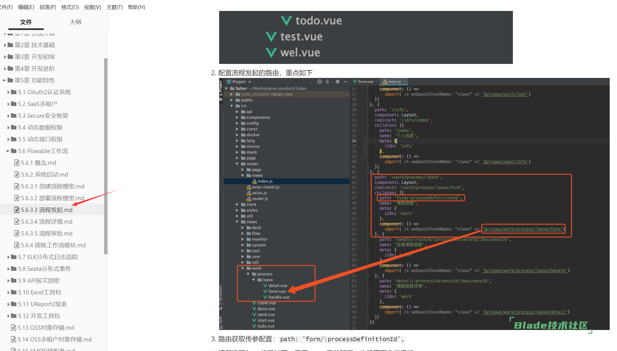Click folder icon of 第5章 功能特性
Screen dimensions: 617x351
pyautogui.click(x=10, y=80)
